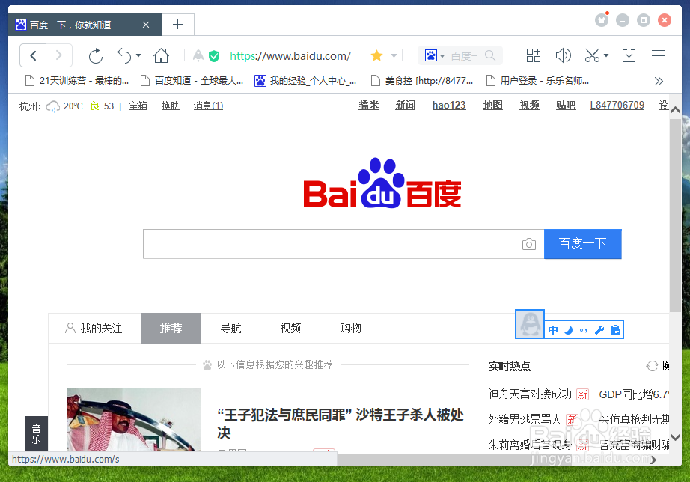Viewport: 690px width, 482px height.
Task: Toggle the punctuation mode icon
Action: pyautogui.click(x=584, y=330)
